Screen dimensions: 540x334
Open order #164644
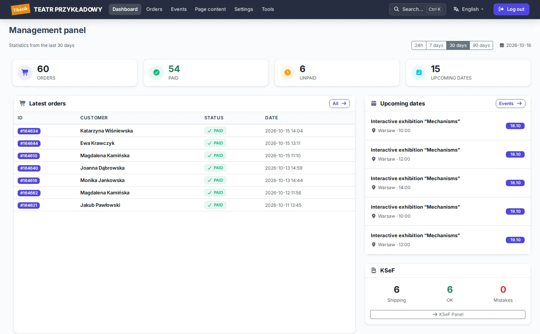29,143
